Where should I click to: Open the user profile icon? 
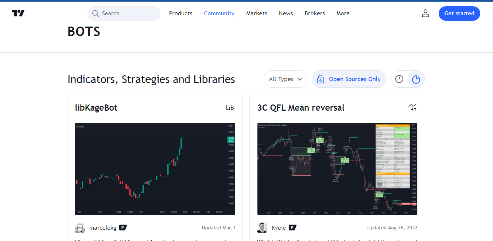point(426,13)
